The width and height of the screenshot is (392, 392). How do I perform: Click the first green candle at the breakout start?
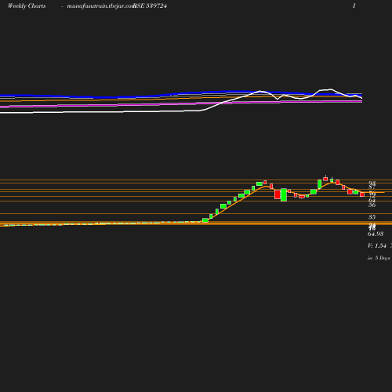(x=205, y=220)
